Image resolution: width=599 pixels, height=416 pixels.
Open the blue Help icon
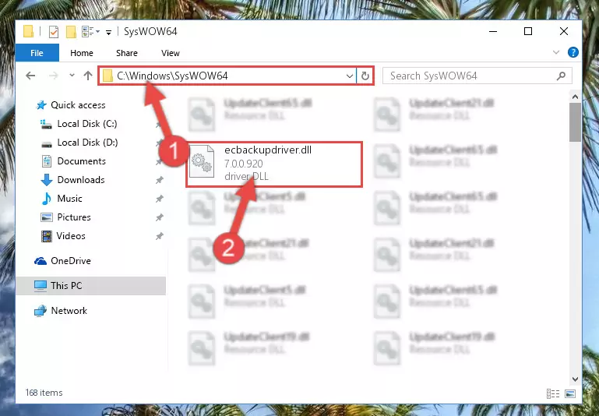coord(573,52)
